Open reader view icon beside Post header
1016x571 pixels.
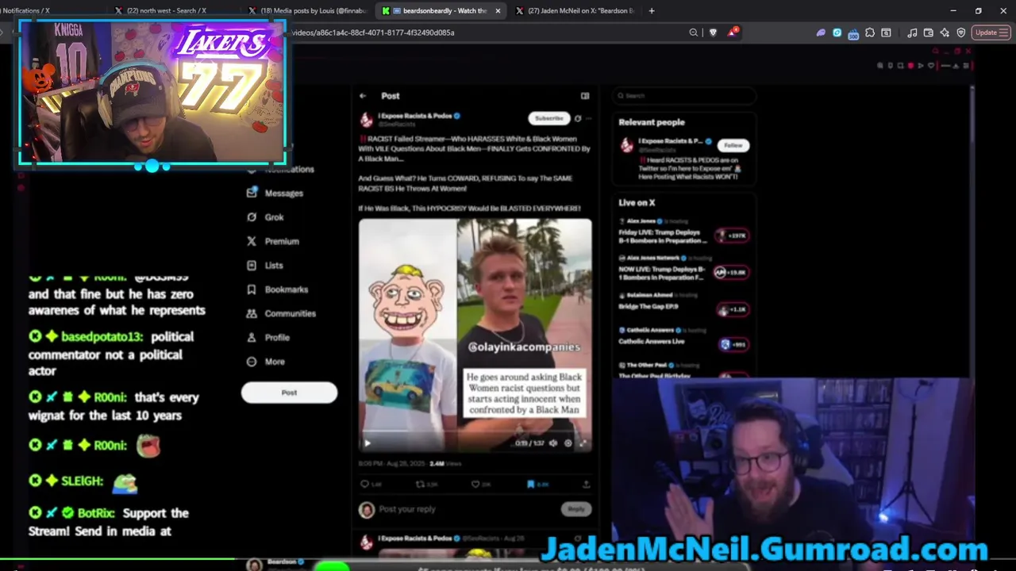click(585, 96)
